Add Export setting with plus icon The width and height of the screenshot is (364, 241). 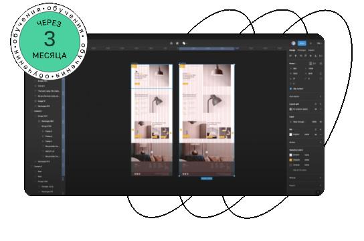click(x=321, y=185)
